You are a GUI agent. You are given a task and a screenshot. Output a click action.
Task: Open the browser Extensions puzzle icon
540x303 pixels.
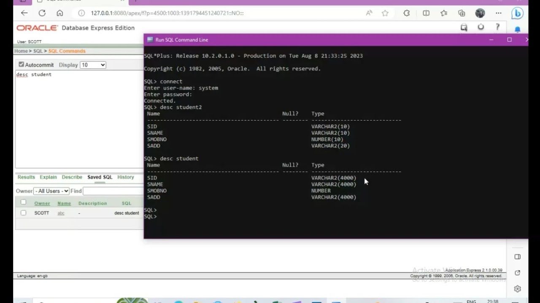tap(407, 13)
